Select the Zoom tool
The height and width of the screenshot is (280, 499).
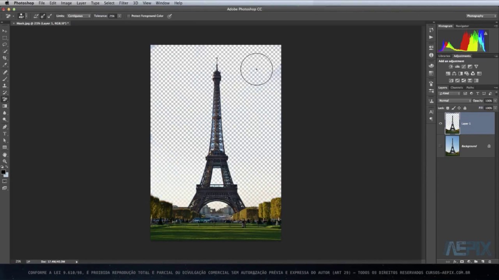click(5, 161)
